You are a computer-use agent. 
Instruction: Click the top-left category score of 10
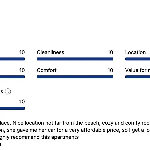(x=22, y=52)
